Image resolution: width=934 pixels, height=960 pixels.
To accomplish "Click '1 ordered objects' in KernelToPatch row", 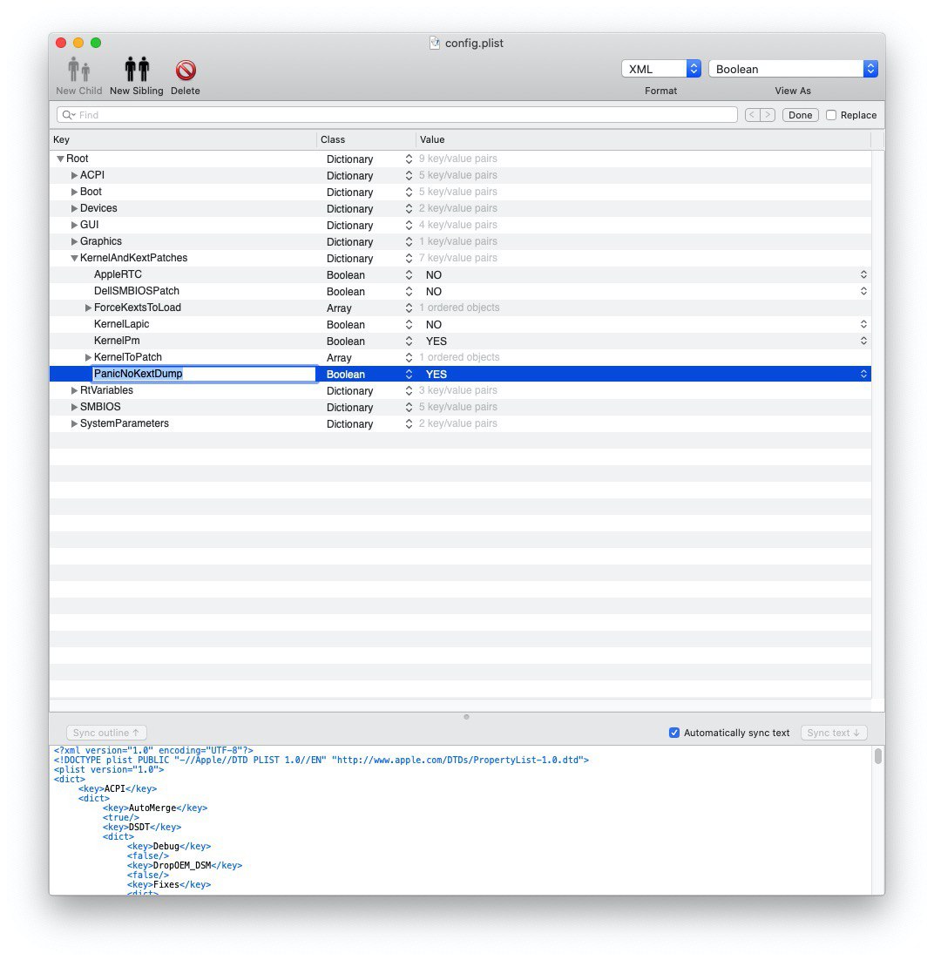I will pyautogui.click(x=459, y=357).
